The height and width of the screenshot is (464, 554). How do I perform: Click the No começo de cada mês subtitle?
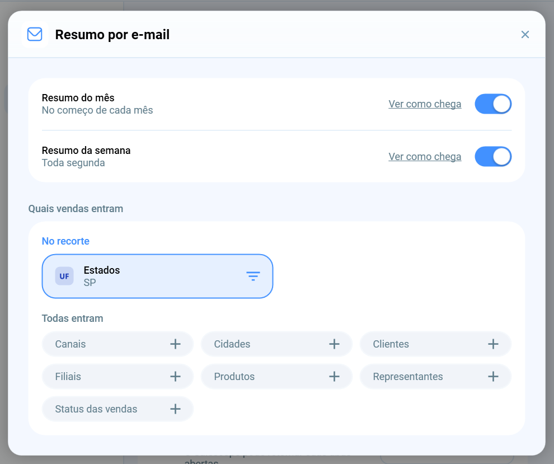click(97, 110)
